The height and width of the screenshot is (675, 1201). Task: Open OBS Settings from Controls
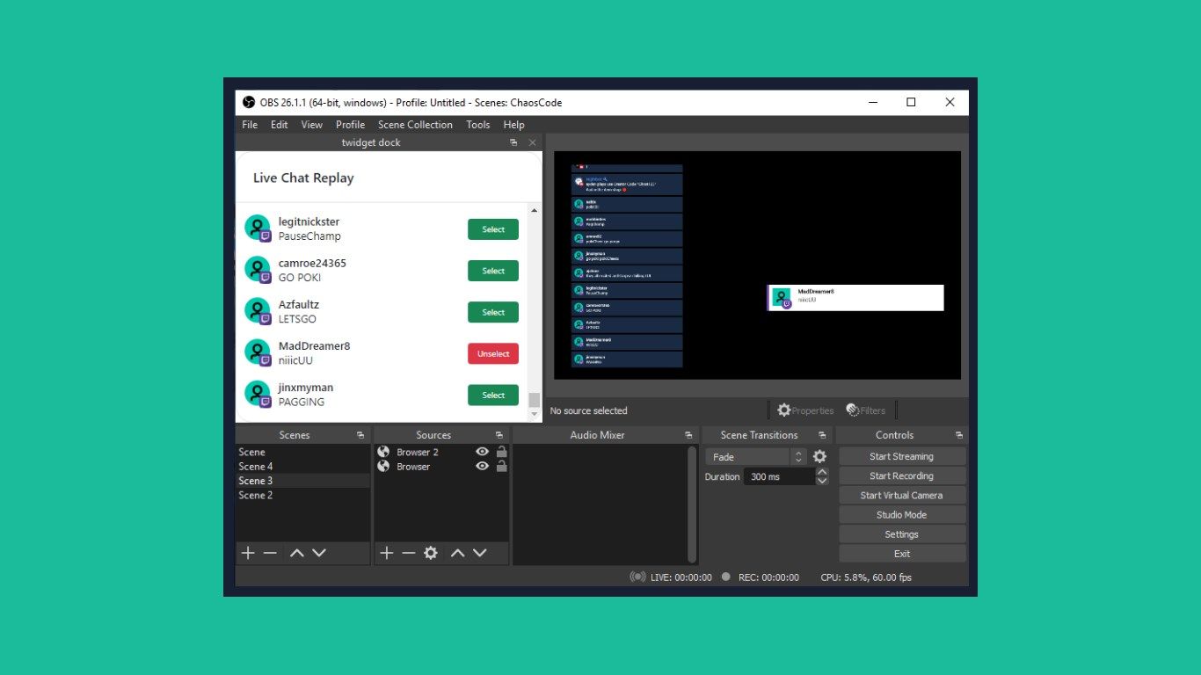point(902,533)
